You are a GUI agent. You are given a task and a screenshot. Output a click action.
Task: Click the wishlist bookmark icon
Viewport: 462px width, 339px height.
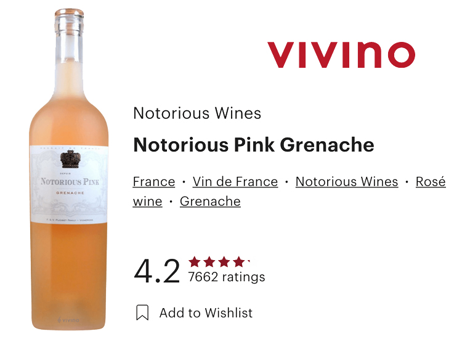pos(142,312)
